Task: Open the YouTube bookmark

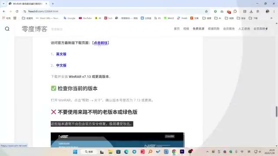Action: 85,18
